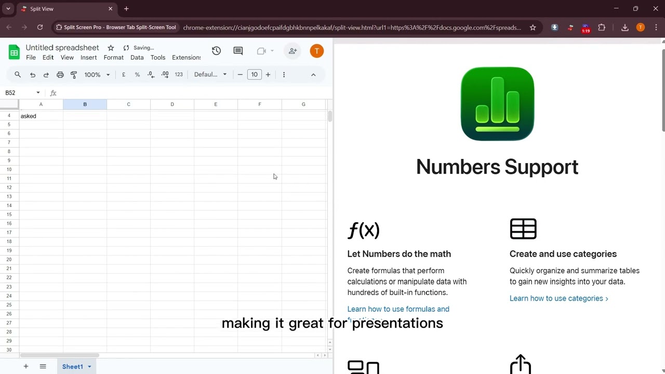
Task: Open the Extensions menu
Action: [186, 58]
